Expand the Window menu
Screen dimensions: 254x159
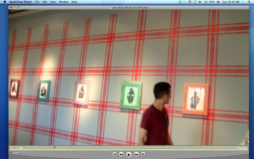[64, 2]
